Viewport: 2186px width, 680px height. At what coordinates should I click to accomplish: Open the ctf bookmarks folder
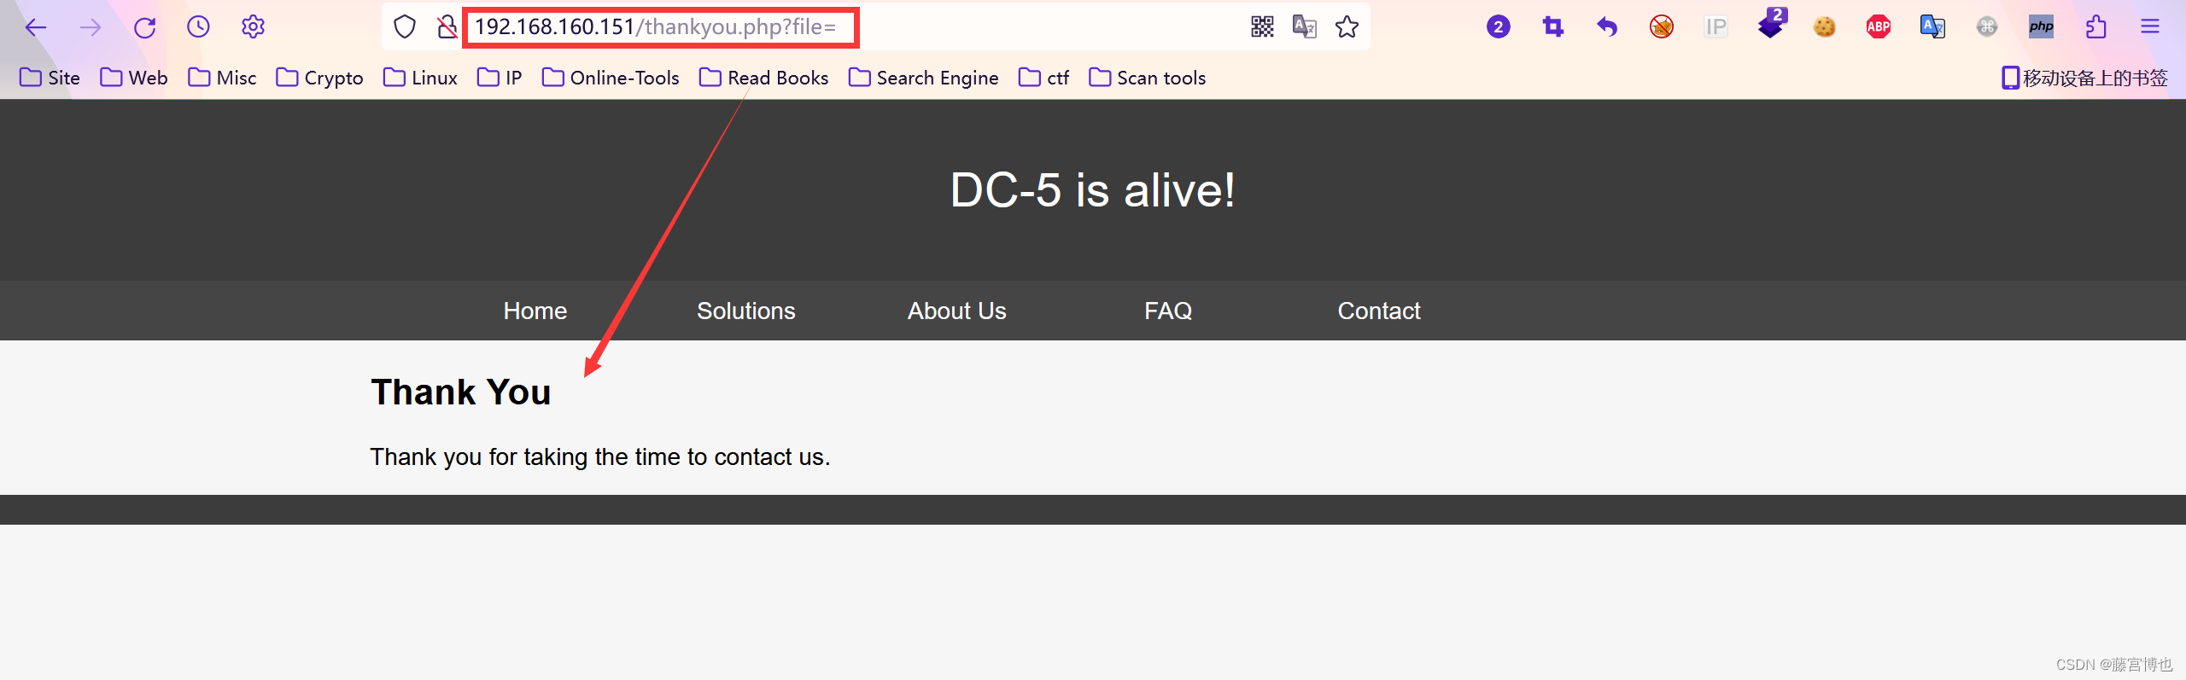pyautogui.click(x=1043, y=78)
